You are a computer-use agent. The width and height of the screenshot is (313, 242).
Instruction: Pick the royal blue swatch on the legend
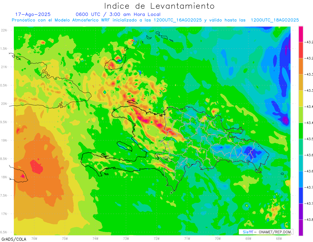pos(301,195)
